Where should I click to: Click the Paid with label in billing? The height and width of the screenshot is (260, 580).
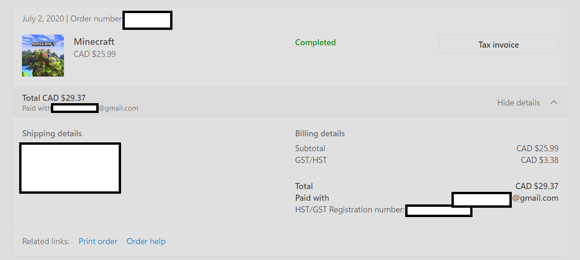312,198
